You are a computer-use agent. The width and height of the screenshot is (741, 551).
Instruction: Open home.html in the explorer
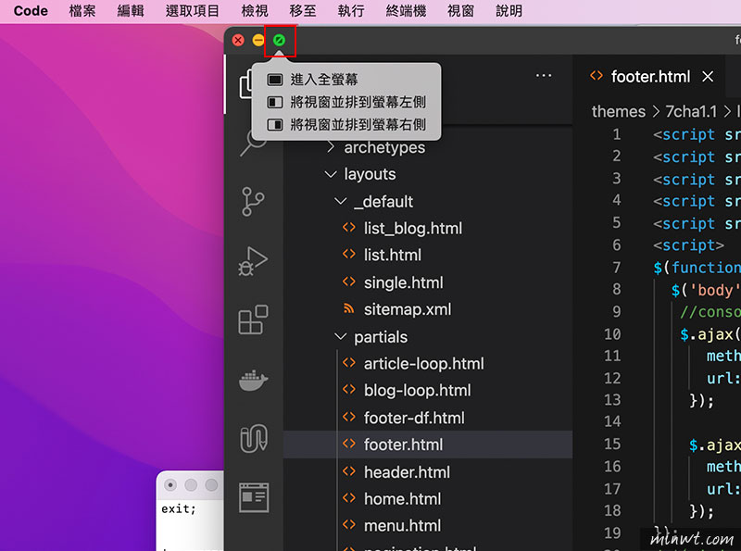pos(428,499)
